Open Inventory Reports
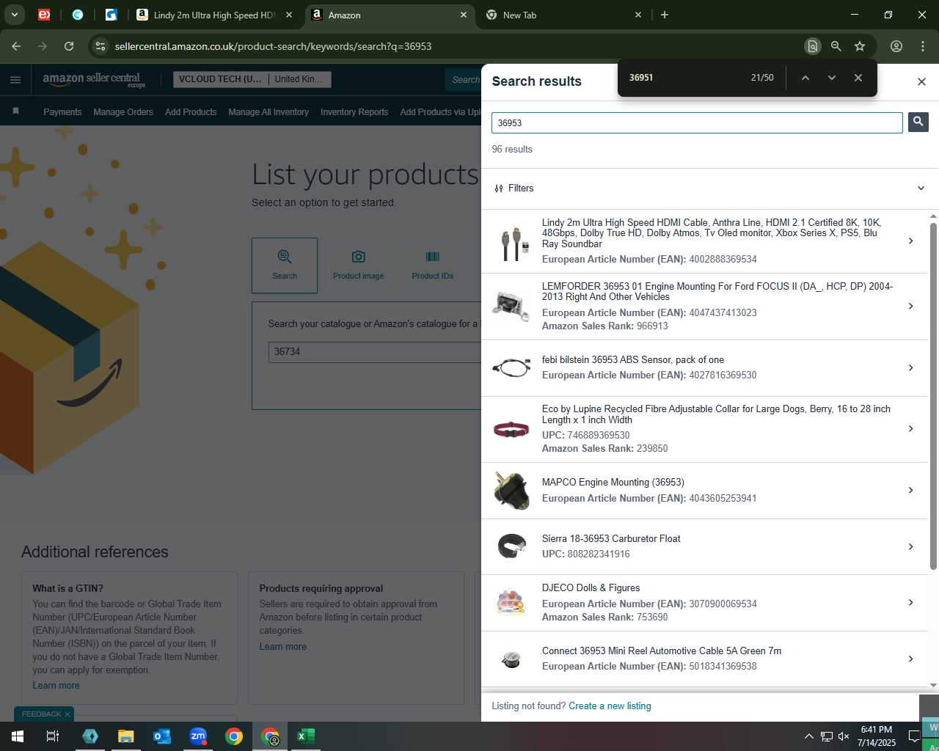Image resolution: width=939 pixels, height=751 pixels. 354,112
